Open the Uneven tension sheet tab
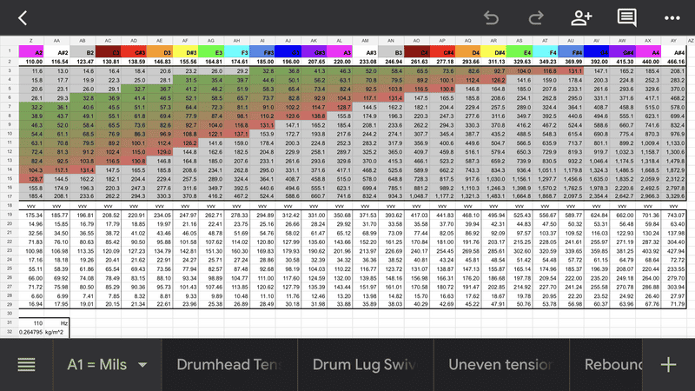This screenshot has height=391, width=695. click(502, 365)
